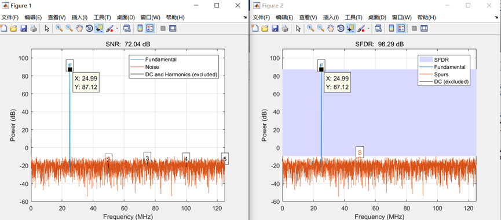
Task: Expand brush color dropdown arrow in Figure 2
Action: 368,29
